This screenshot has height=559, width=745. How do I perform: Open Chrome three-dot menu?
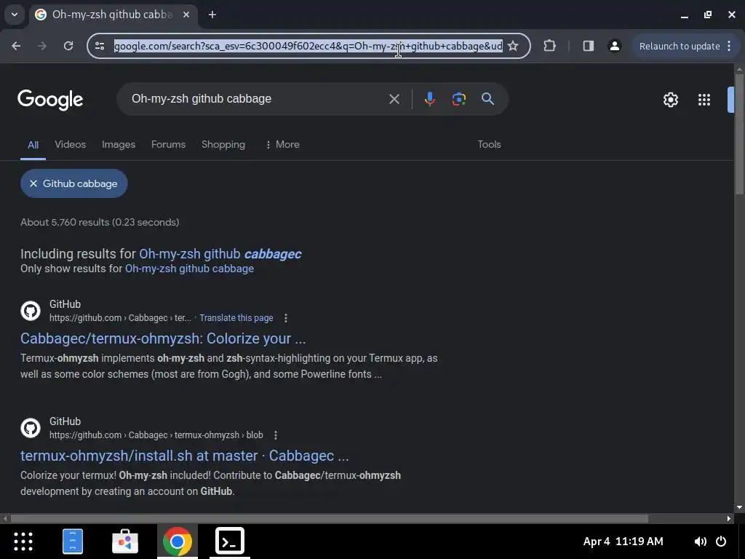pos(729,46)
